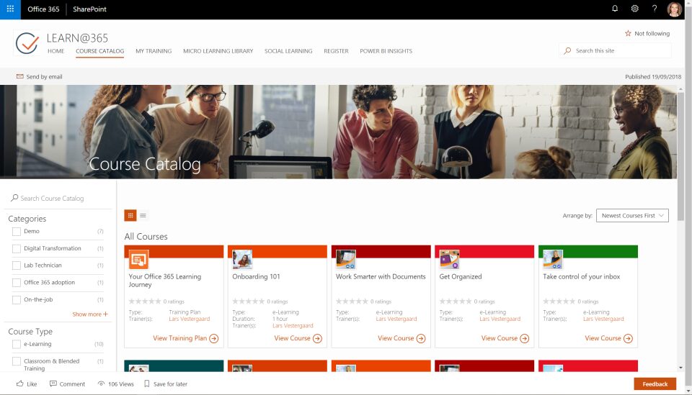692x395 pixels.
Task: Click the arrow icon on Take control View Course
Action: point(628,338)
